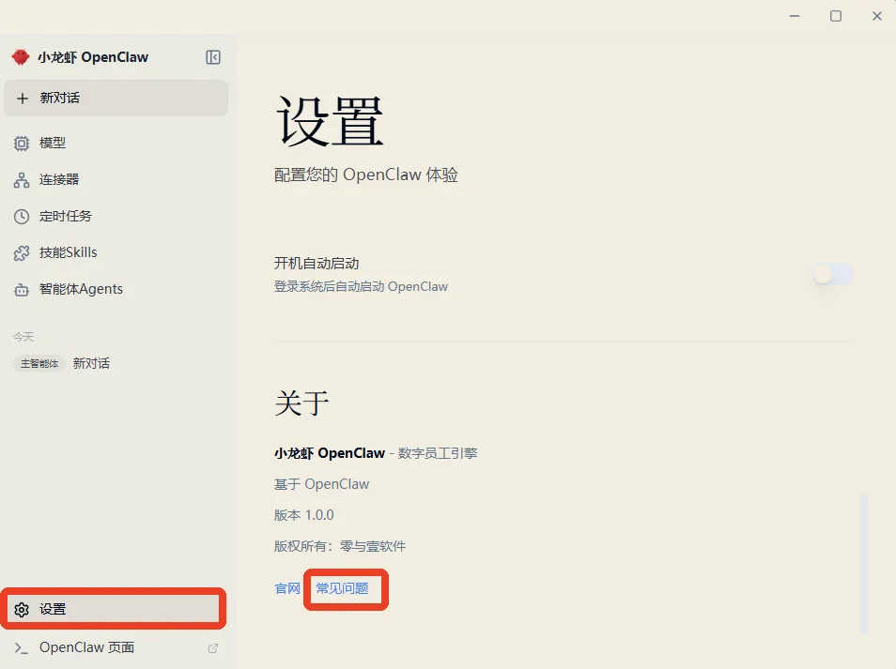The width and height of the screenshot is (896, 669).
Task: Maximize the OpenClaw window
Action: (836, 16)
